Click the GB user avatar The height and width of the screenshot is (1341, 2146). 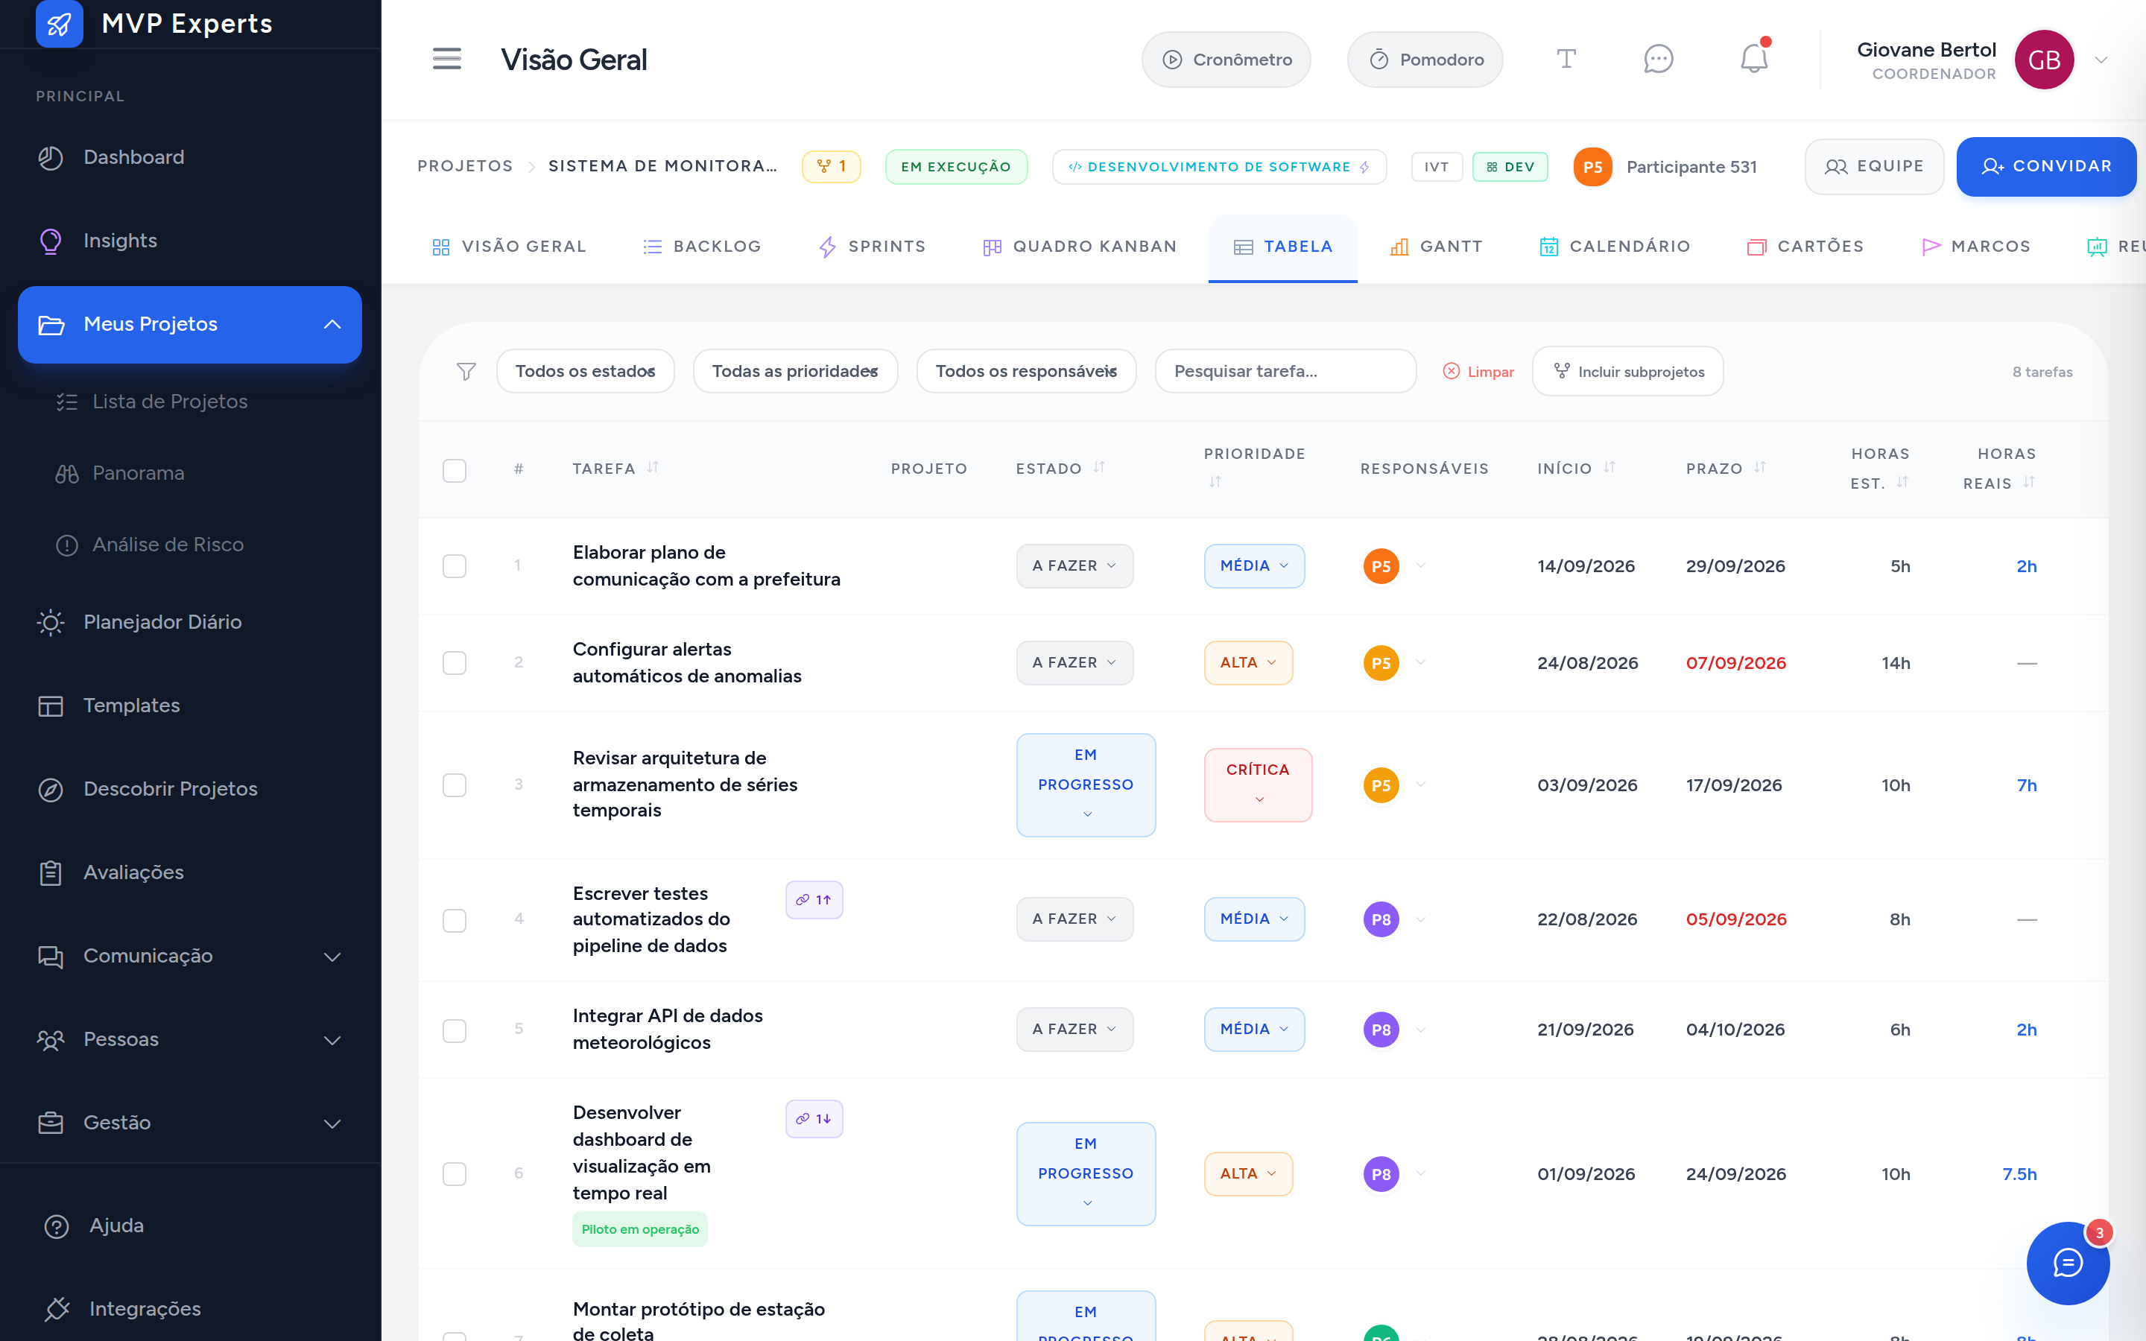[2044, 60]
